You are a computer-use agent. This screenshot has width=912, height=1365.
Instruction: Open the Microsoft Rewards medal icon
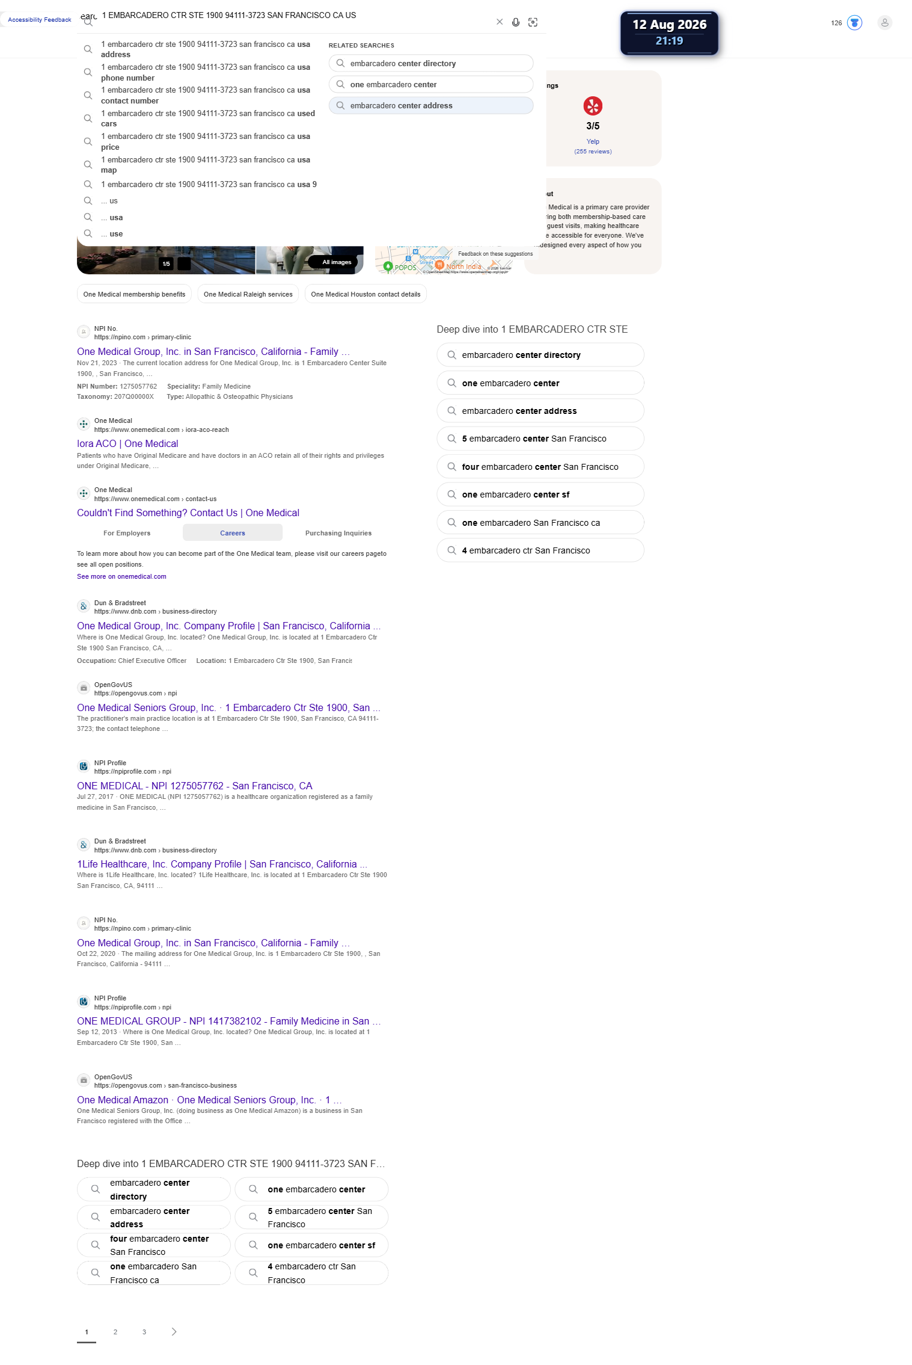coord(854,23)
